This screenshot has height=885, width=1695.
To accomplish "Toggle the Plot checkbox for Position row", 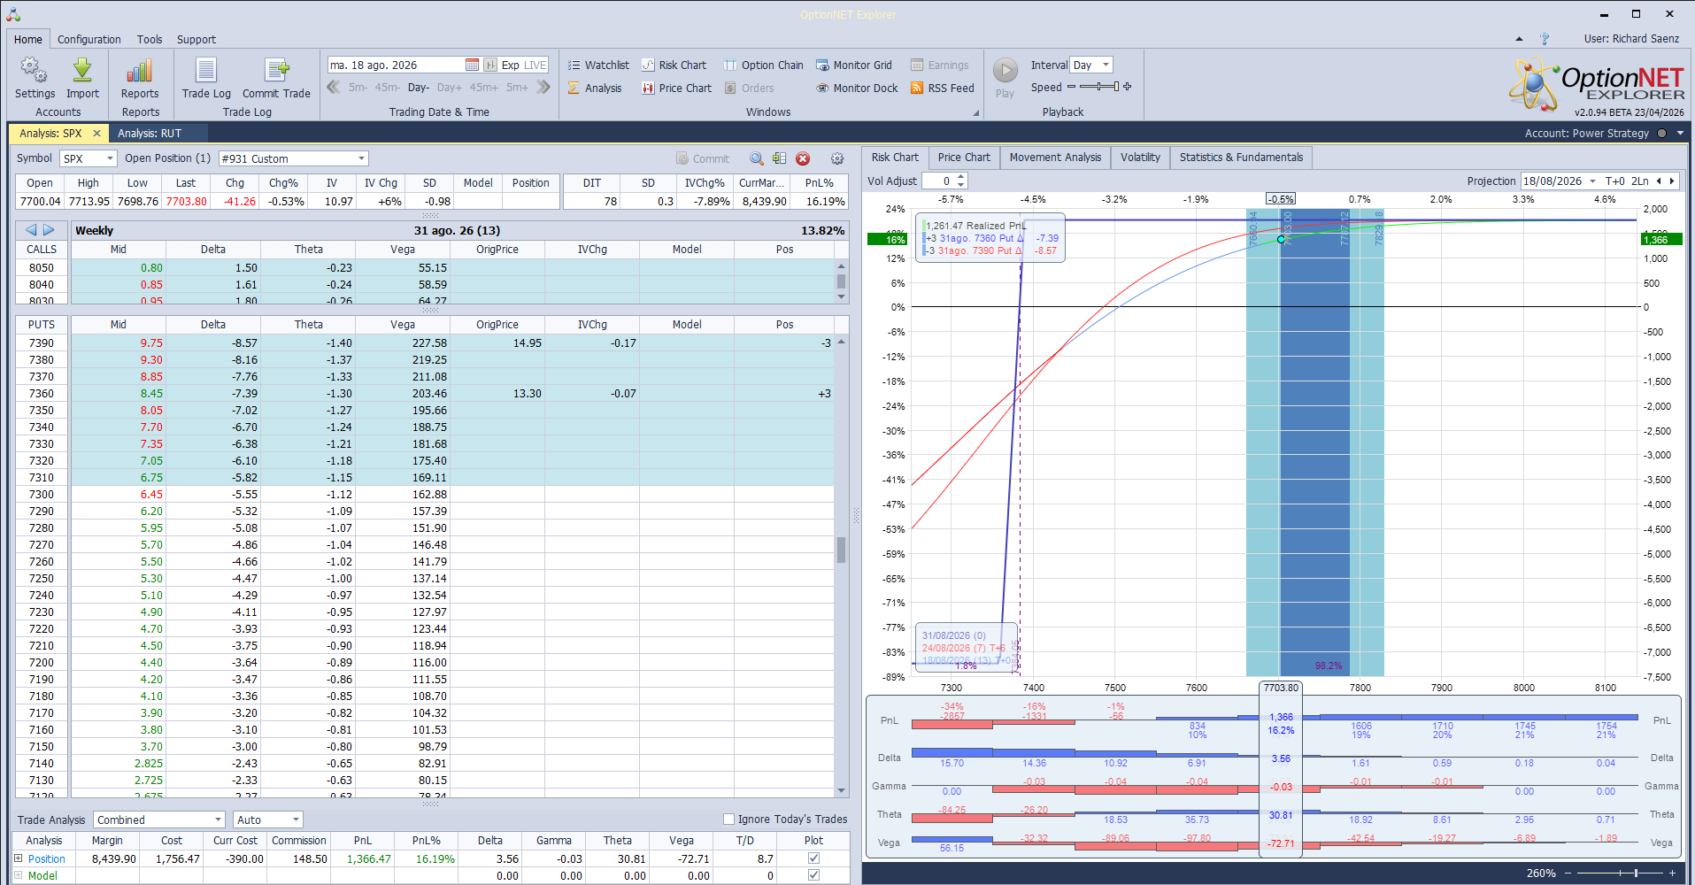I will tap(813, 858).
